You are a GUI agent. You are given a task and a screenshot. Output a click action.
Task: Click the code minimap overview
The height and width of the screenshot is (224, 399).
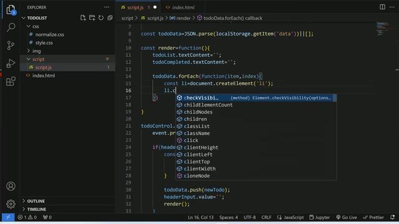point(384,29)
